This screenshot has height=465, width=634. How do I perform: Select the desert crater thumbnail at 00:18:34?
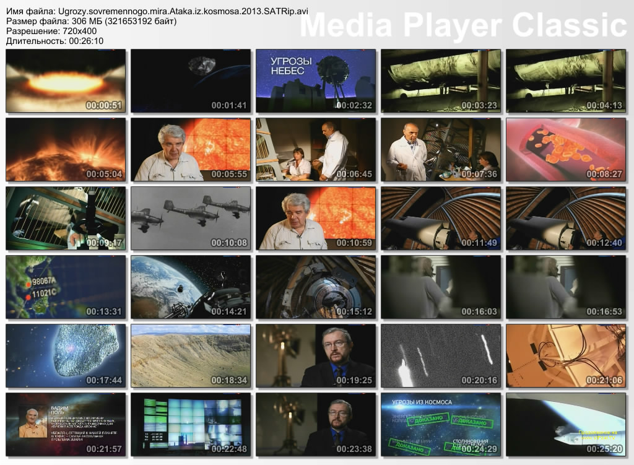pyautogui.click(x=191, y=355)
